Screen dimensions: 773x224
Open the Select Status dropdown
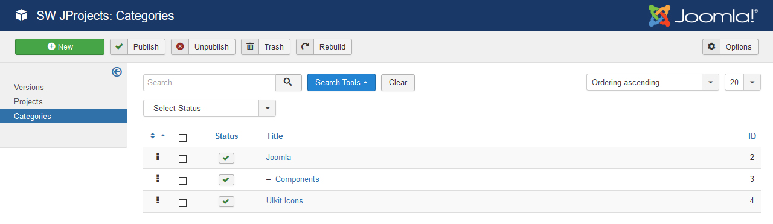tap(210, 108)
